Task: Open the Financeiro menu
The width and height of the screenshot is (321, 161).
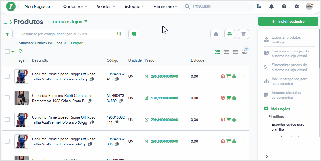Action: 165,7
